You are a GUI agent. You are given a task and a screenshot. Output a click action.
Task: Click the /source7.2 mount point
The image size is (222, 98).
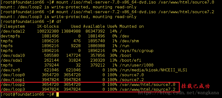coord(132,80)
